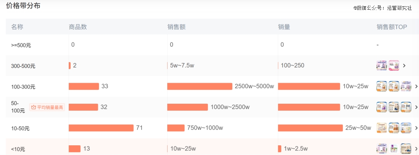Open first product thumbnail in 10-50元 row
The height and width of the screenshot is (155, 419).
382,128
